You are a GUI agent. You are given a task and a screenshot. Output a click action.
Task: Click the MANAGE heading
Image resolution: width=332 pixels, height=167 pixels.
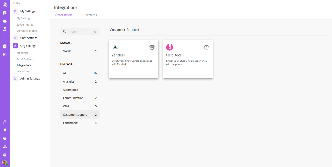[67, 43]
